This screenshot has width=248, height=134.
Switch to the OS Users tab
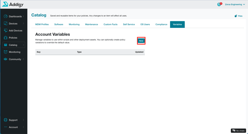(x=145, y=25)
